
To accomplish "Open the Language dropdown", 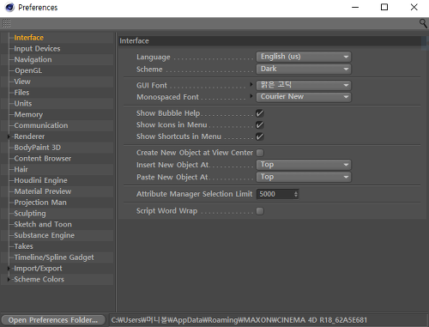I will coord(304,57).
